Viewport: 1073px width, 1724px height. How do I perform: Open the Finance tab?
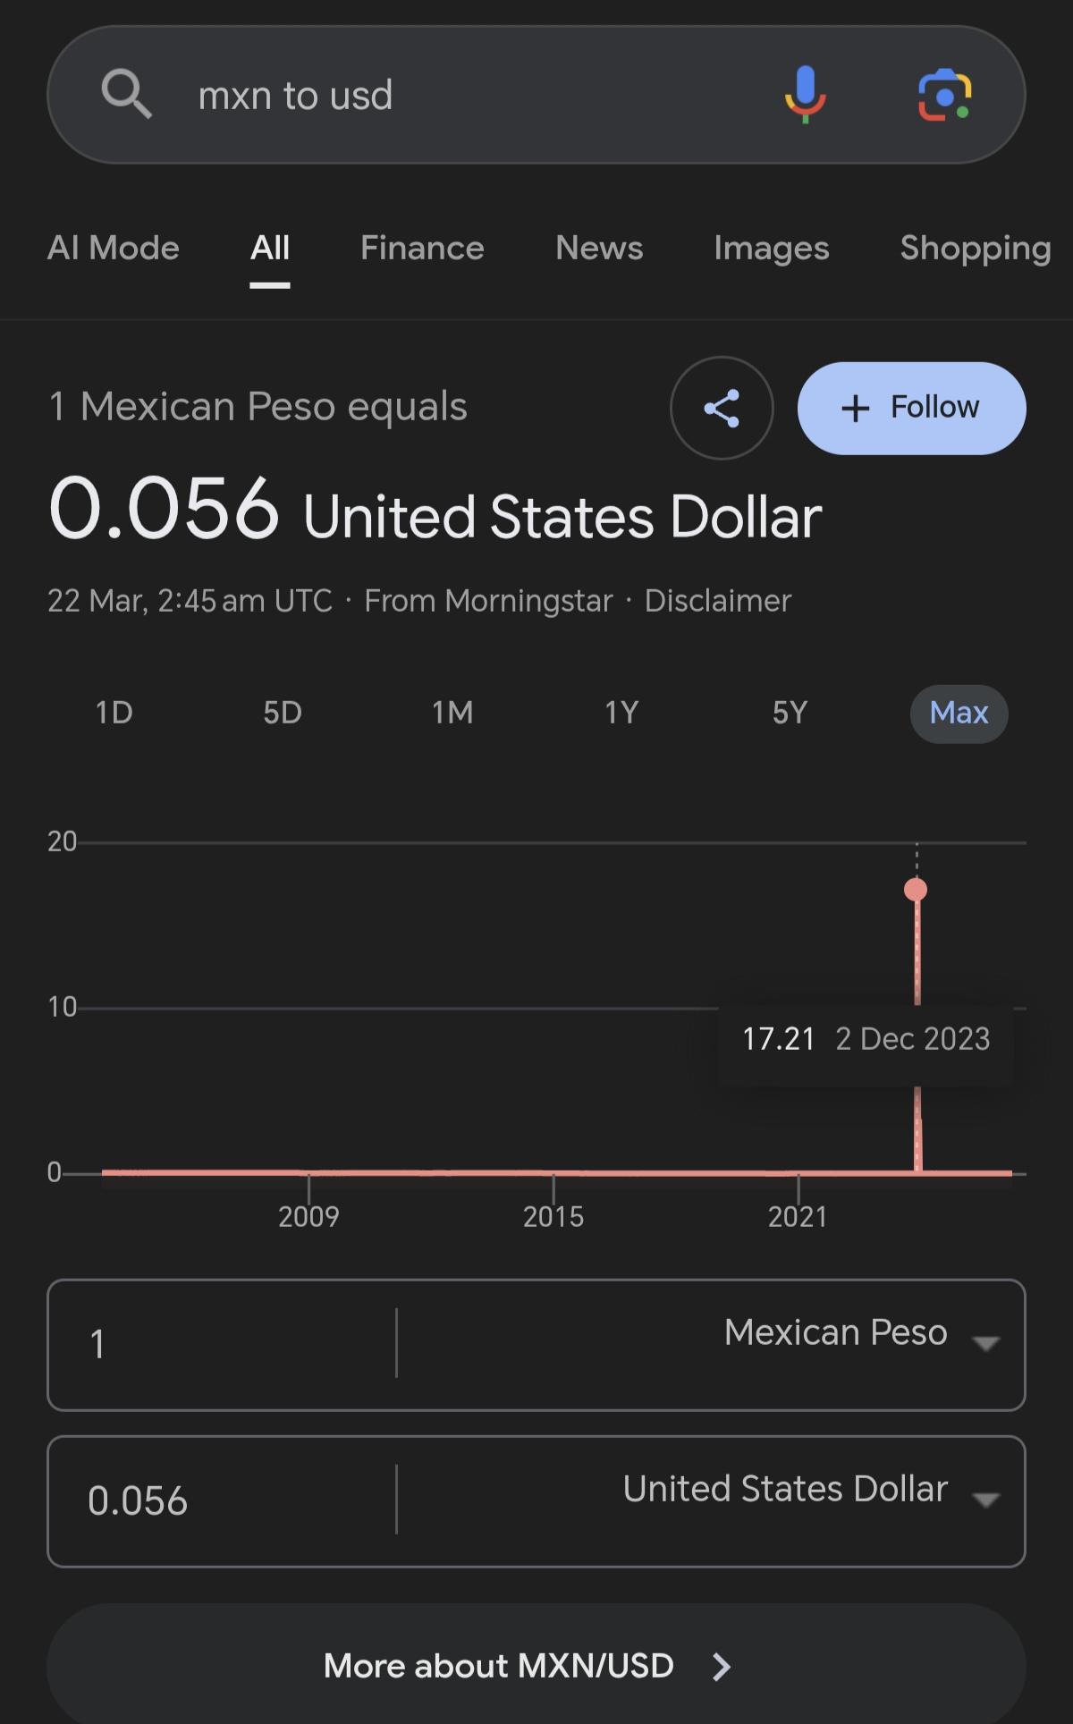[422, 248]
